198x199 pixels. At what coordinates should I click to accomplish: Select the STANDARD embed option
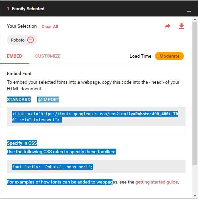point(19,99)
